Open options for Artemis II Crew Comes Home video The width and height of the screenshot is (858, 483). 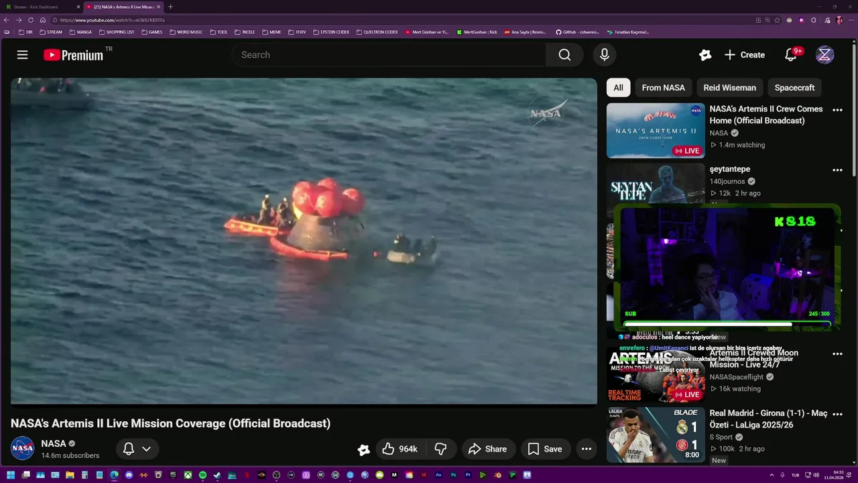[x=837, y=110]
